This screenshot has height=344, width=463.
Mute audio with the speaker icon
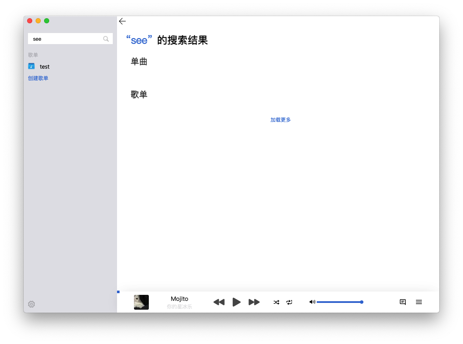coord(312,302)
